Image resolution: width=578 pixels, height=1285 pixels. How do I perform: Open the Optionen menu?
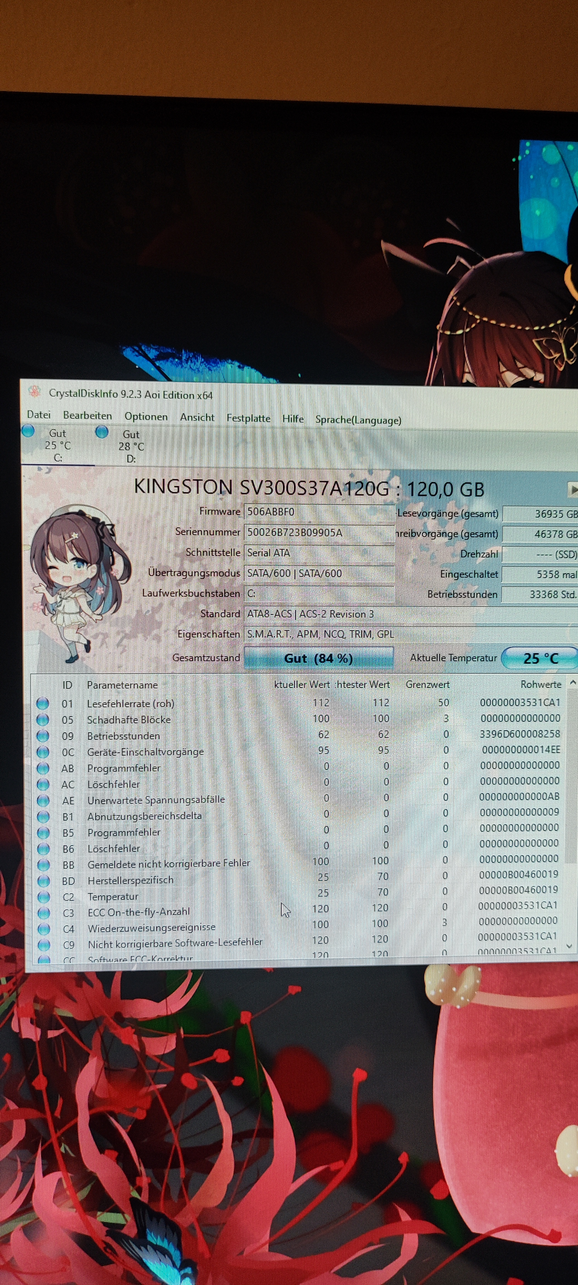(x=146, y=417)
